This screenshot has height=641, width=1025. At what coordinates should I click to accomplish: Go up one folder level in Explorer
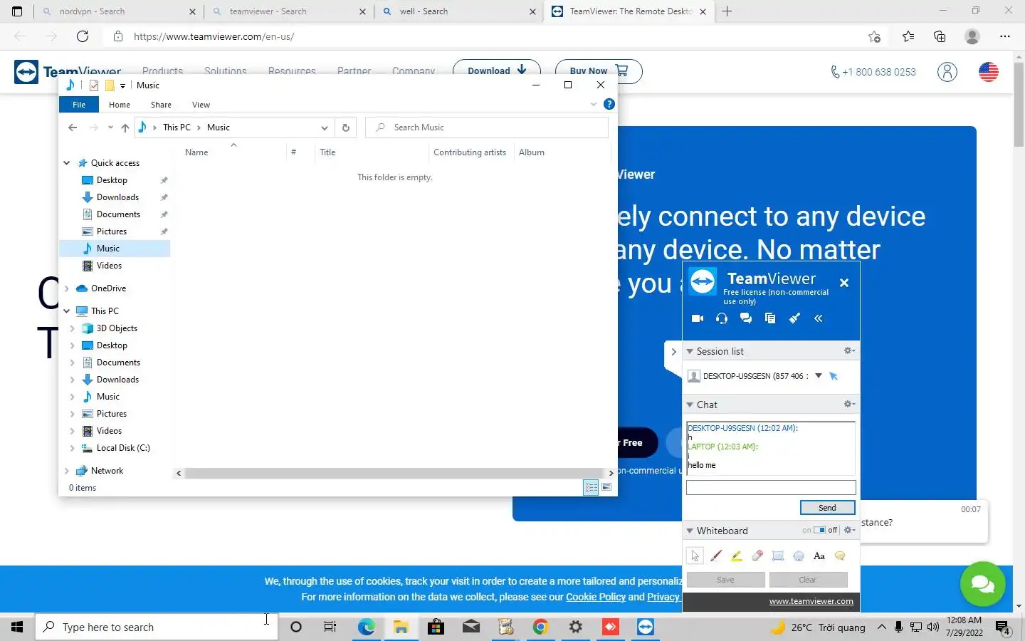[125, 127]
